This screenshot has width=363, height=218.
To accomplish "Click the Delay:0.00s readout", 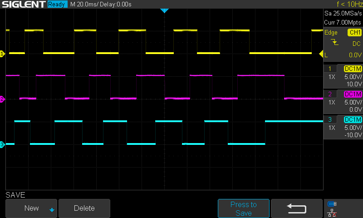I will point(116,4).
